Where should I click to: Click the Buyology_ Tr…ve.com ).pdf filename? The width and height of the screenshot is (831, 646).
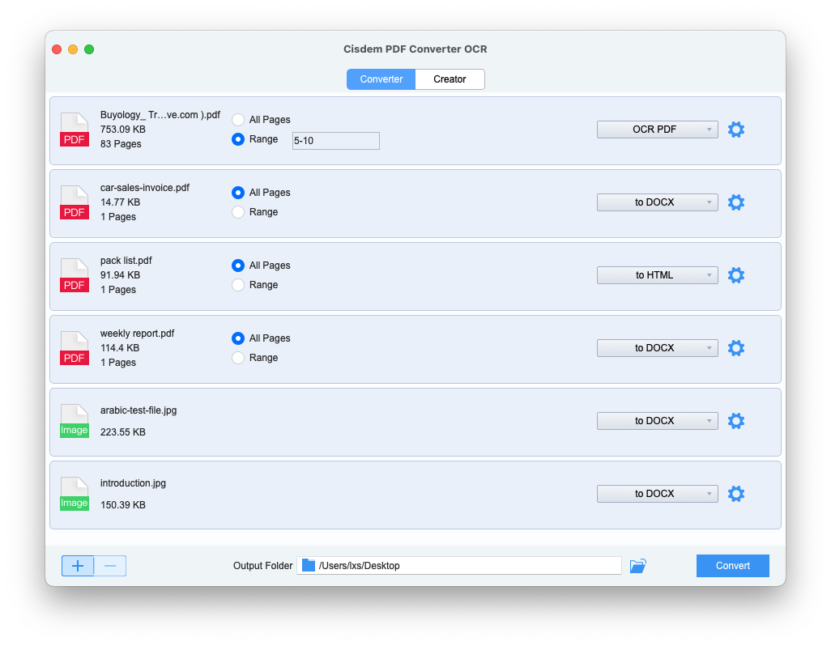coord(160,115)
